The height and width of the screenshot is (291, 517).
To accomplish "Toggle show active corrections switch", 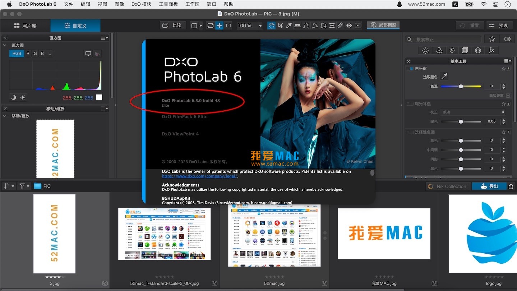I will 507,39.
